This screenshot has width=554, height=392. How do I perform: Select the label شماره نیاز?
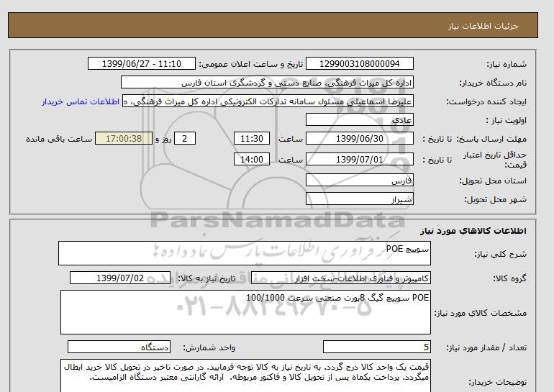click(507, 64)
